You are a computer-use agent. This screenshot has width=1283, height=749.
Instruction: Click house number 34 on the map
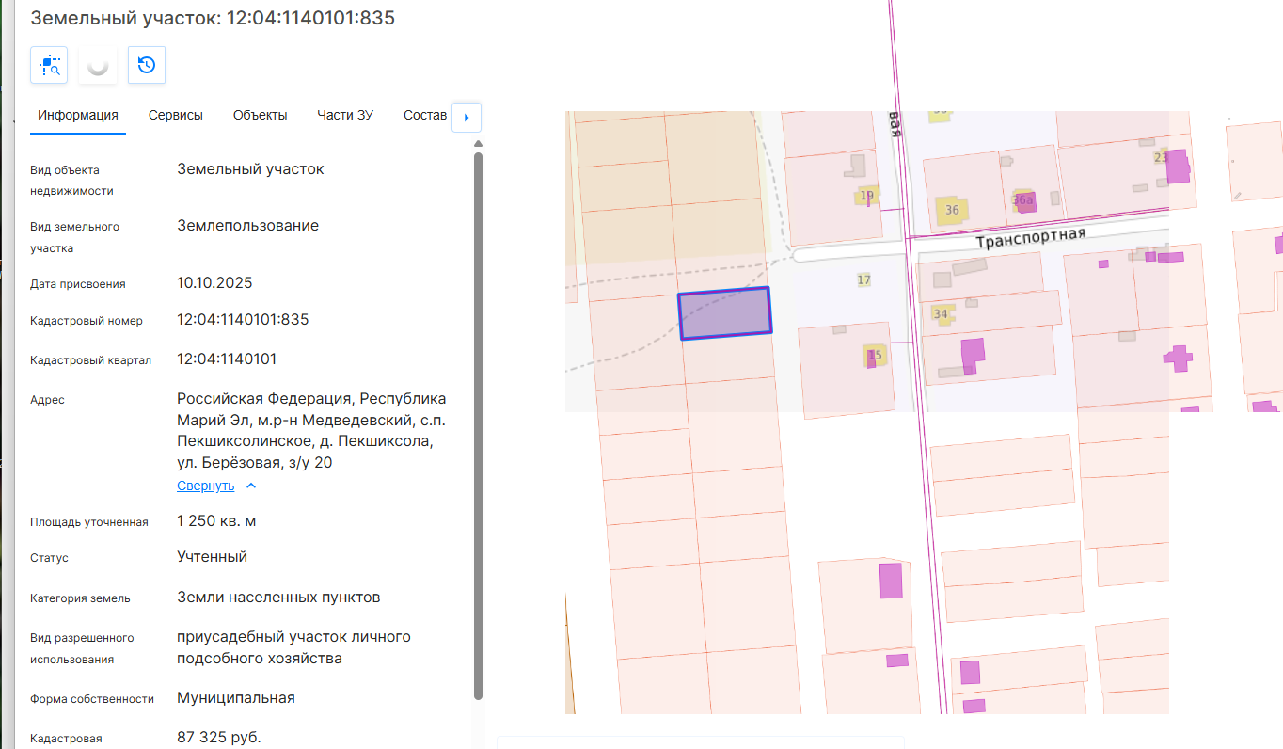pyautogui.click(x=941, y=313)
